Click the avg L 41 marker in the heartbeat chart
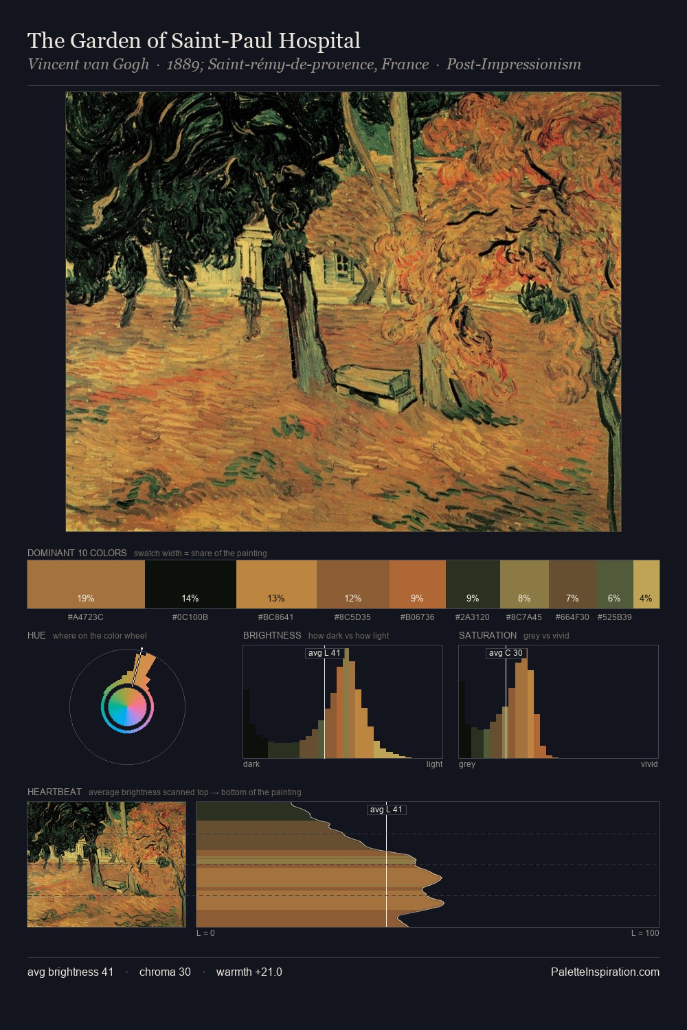687x1030 pixels. [386, 810]
